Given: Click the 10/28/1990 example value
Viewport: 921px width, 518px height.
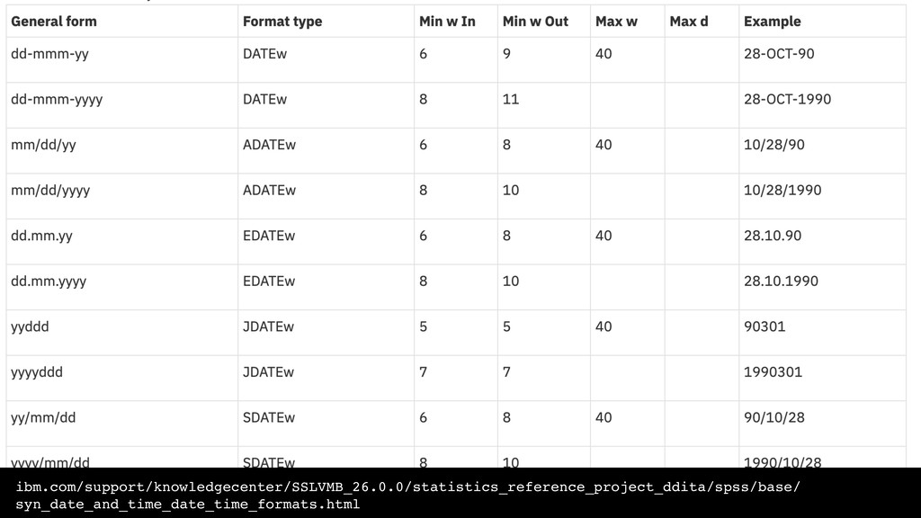Looking at the screenshot, I should [782, 191].
